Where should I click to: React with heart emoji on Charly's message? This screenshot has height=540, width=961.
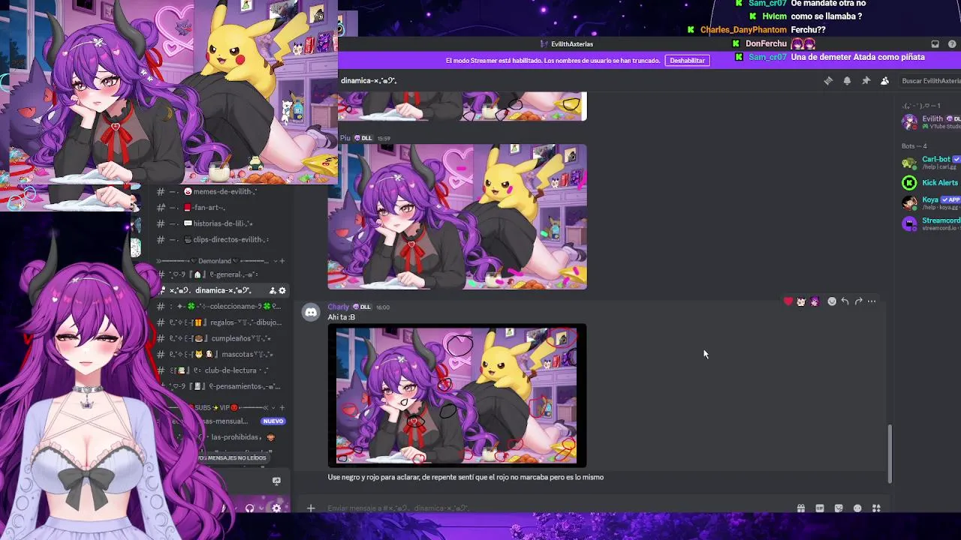tap(788, 301)
